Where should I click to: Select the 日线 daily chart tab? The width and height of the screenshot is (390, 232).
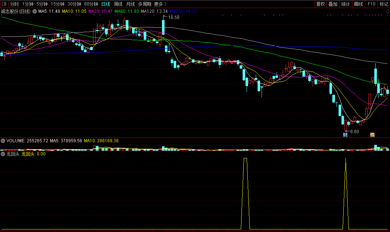[x=106, y=4]
